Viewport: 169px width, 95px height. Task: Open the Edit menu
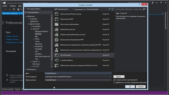point(13,6)
